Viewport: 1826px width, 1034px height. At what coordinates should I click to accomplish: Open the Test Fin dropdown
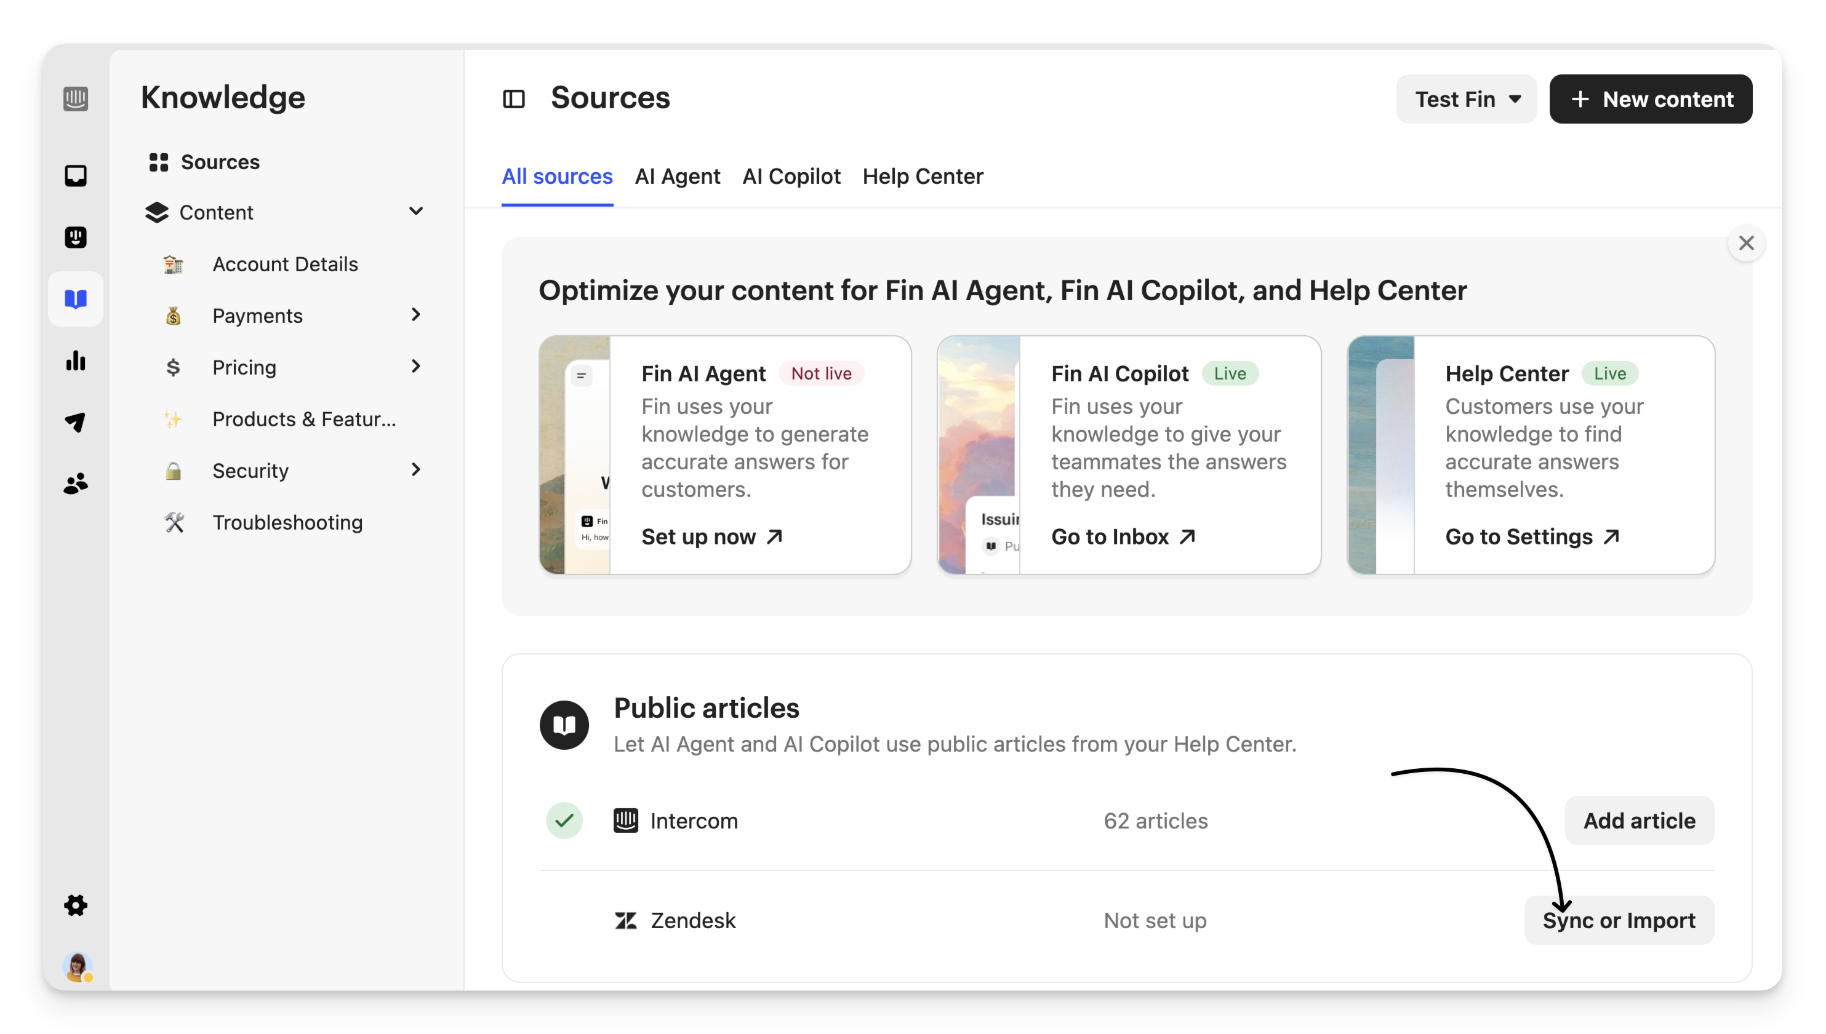(1467, 100)
